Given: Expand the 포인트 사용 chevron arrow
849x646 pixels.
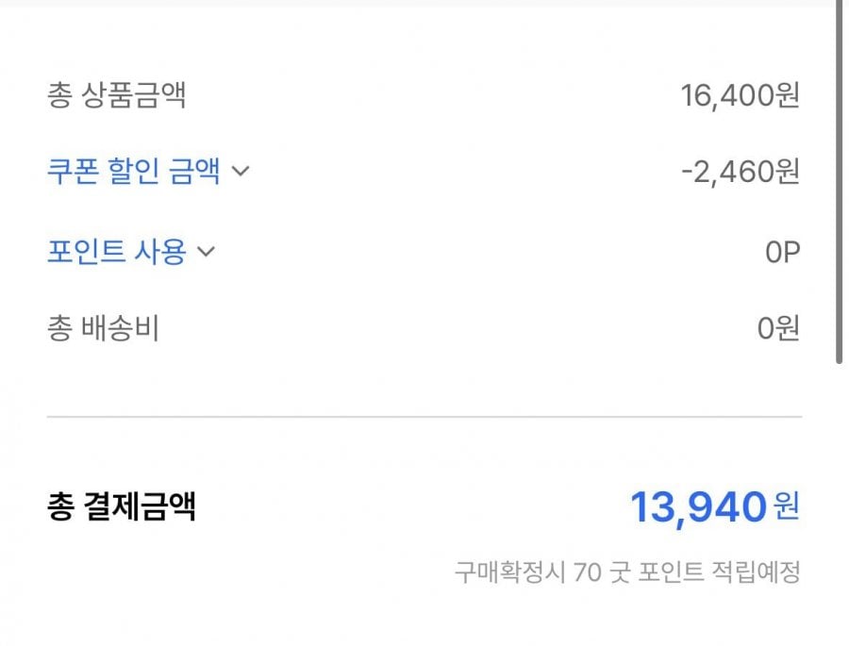Looking at the screenshot, I should 207,252.
